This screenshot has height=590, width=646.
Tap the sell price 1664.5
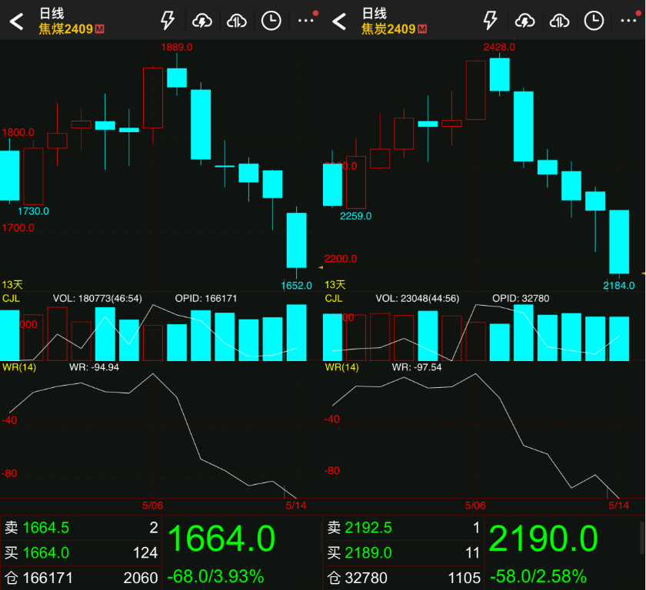point(46,528)
